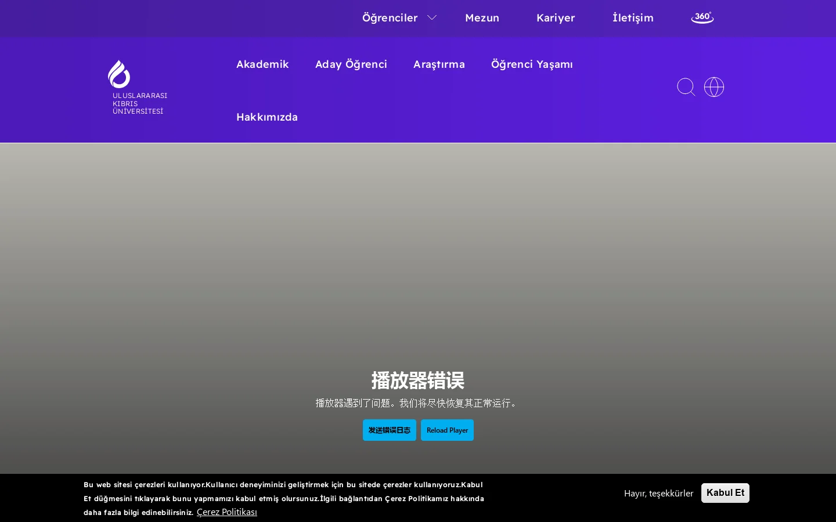836x522 pixels.
Task: Click the 发送错误日志 button
Action: coord(390,430)
